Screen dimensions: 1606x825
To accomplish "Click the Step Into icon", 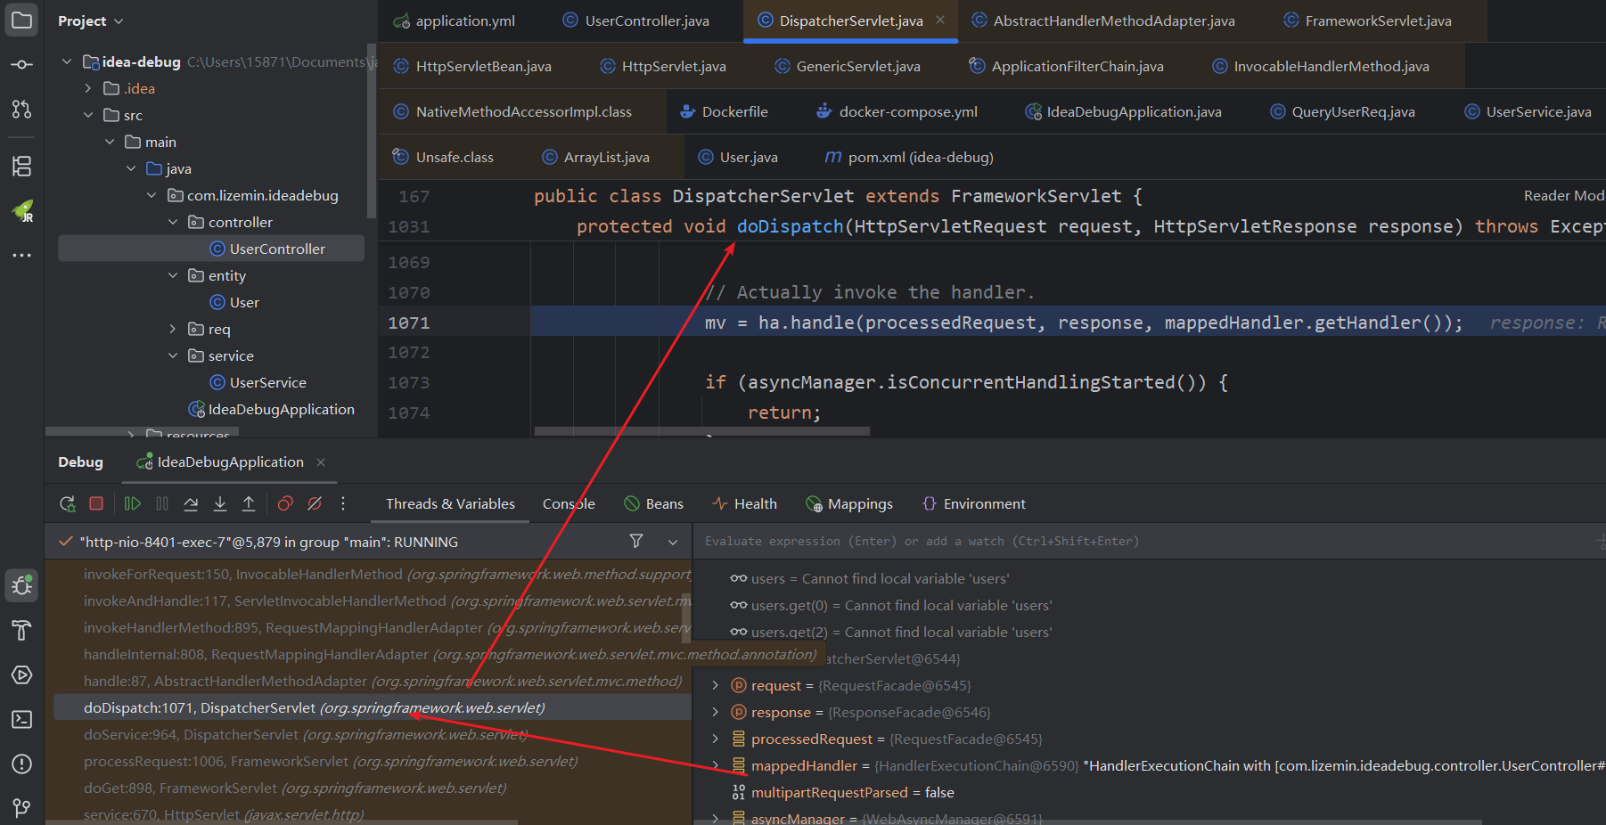I will coord(220,504).
